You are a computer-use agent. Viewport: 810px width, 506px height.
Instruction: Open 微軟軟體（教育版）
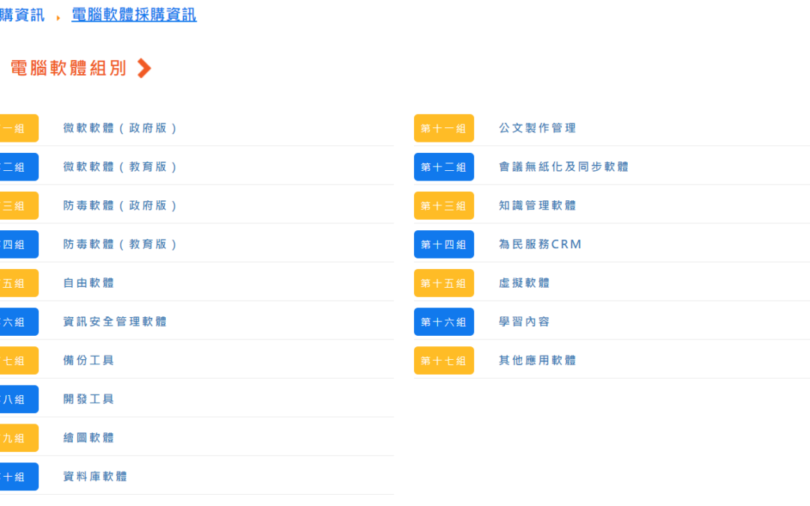120,166
